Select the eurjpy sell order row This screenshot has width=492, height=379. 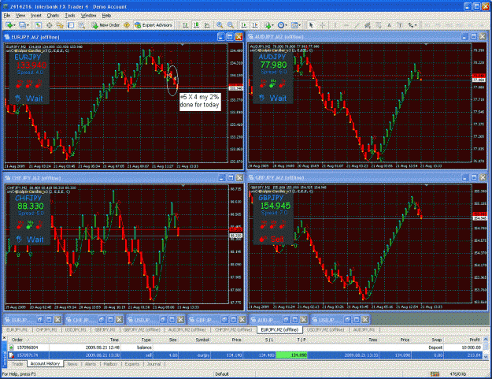(x=245, y=355)
